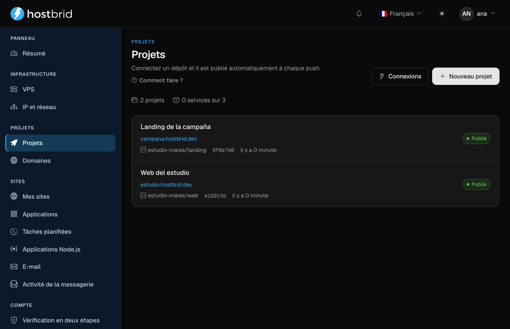510x329 pixels.
Task: Click the repo code icon for estudio-mares/landing
Action: click(143, 149)
